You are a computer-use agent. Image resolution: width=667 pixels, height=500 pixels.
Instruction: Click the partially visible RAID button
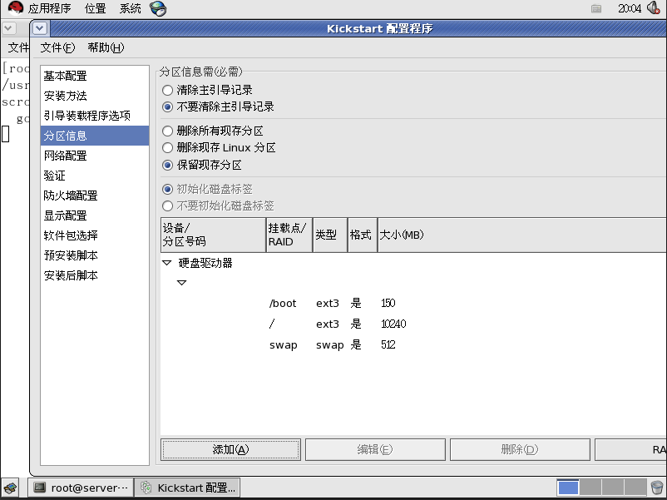[x=631, y=450]
